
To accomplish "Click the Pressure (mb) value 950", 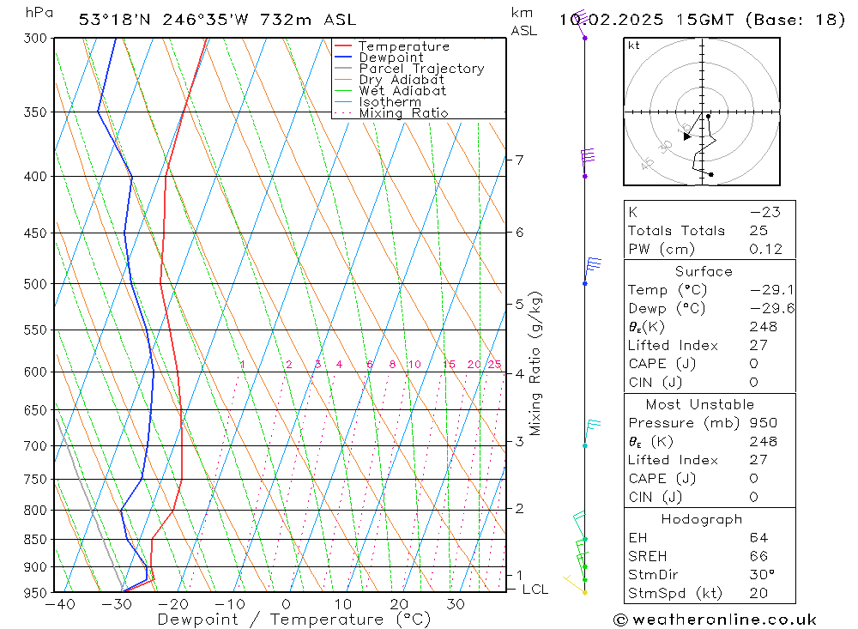I will (x=764, y=422).
